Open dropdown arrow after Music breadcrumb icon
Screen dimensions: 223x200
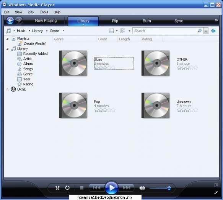point(14,30)
